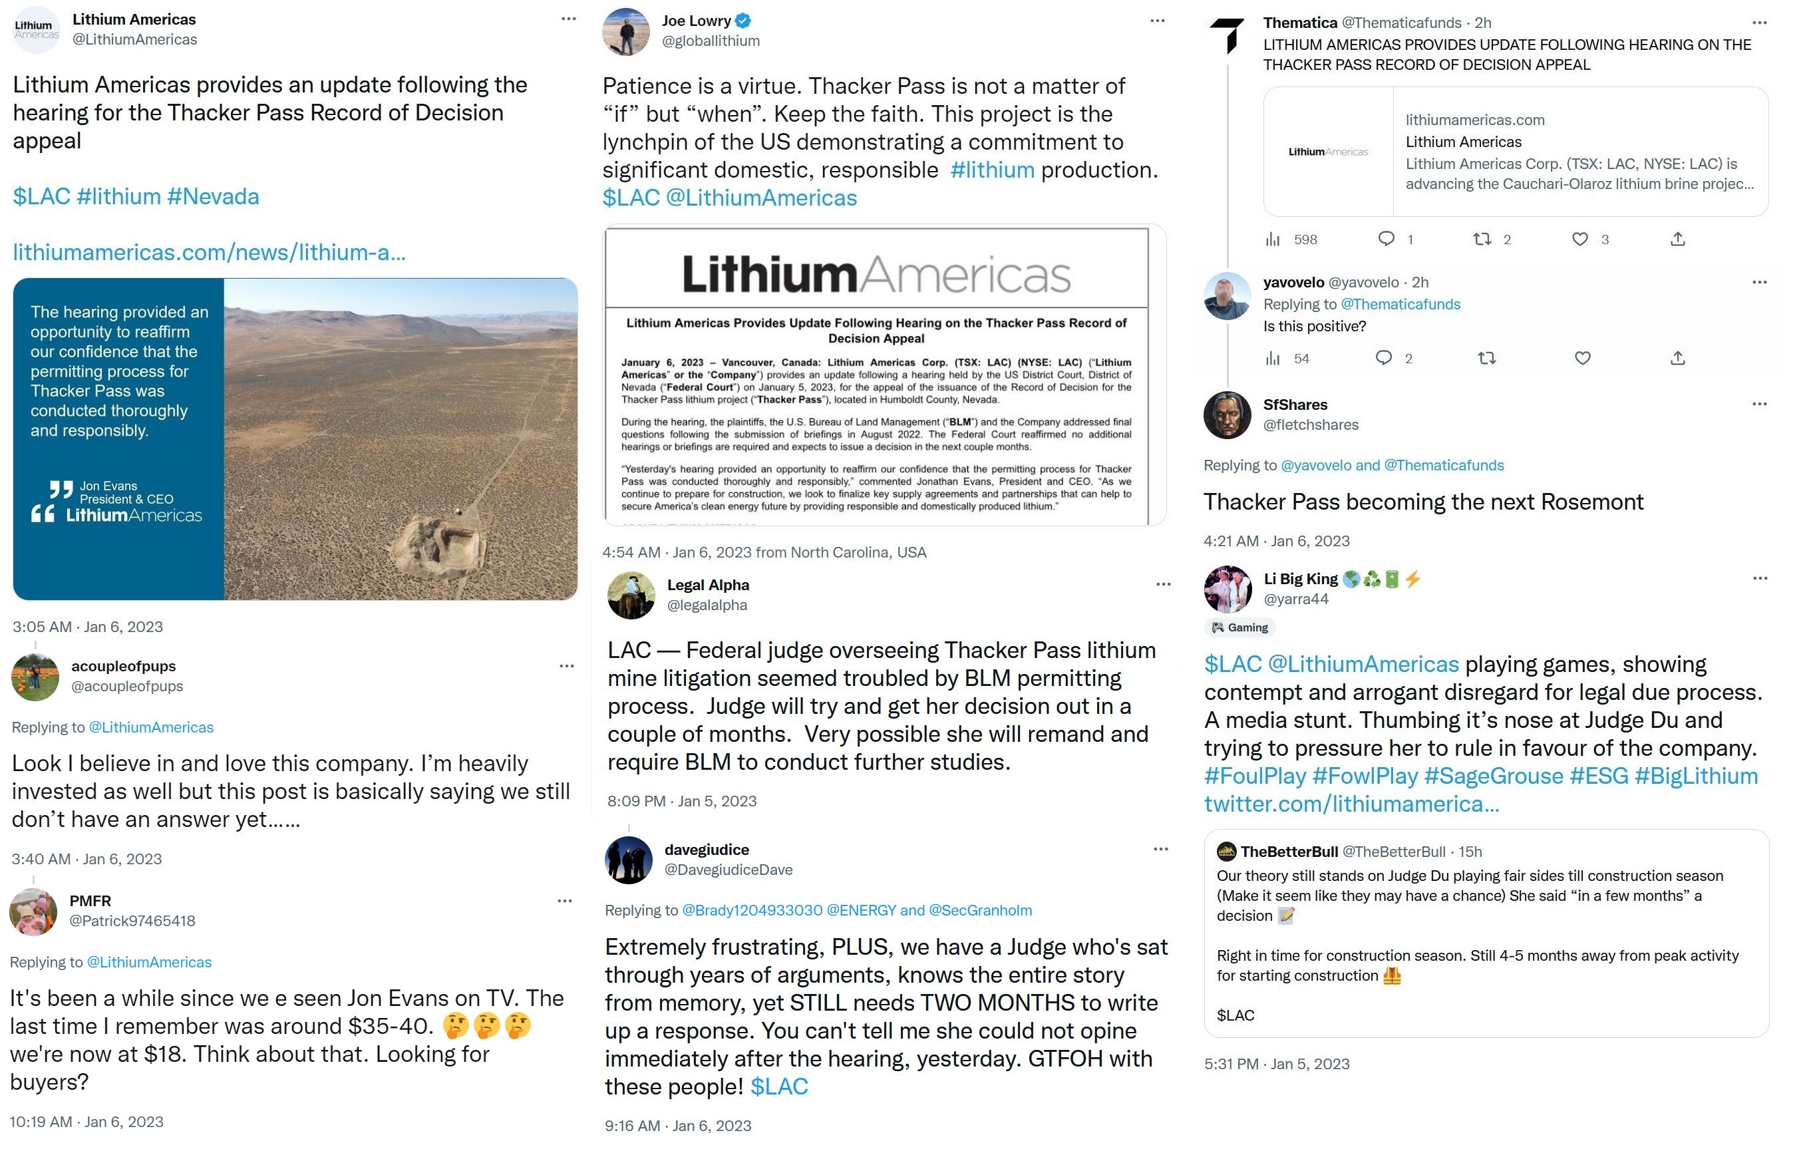
Task: Share the Thematica tweet
Action: point(1677,240)
